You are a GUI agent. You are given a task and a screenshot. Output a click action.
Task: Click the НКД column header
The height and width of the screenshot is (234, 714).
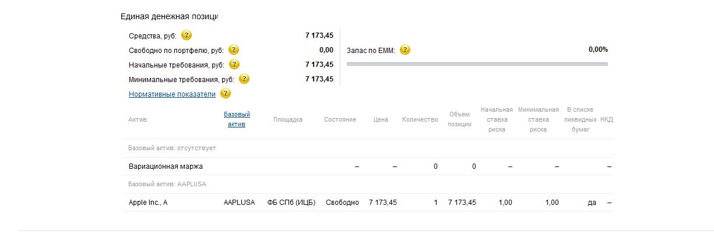(x=606, y=120)
